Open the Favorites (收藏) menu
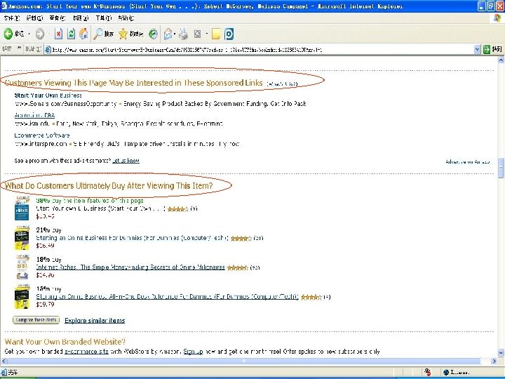The height and width of the screenshot is (379, 505). tap(81, 18)
